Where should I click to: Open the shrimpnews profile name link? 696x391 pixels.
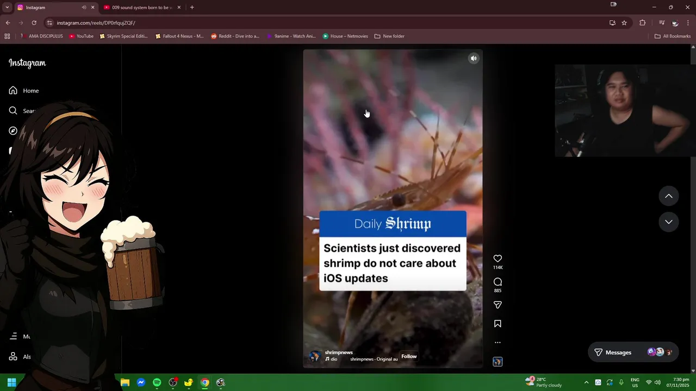click(x=339, y=352)
